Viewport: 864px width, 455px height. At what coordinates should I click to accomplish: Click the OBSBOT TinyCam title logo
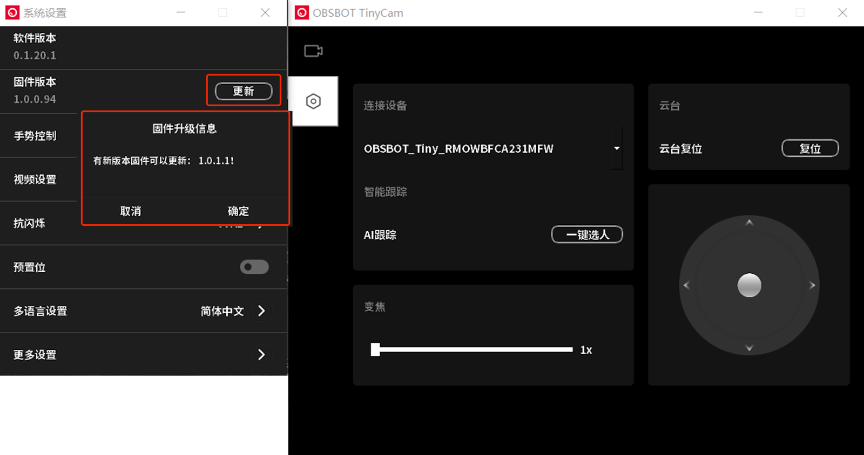(x=302, y=12)
